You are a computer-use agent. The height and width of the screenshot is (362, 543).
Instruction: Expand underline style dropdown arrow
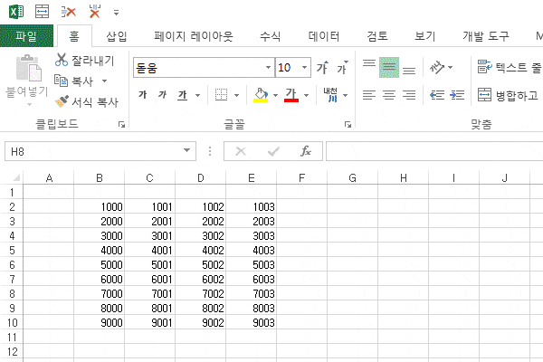[197, 95]
